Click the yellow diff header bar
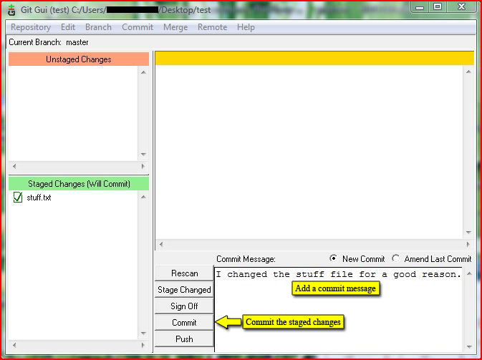This screenshot has height=360, width=482. click(314, 59)
